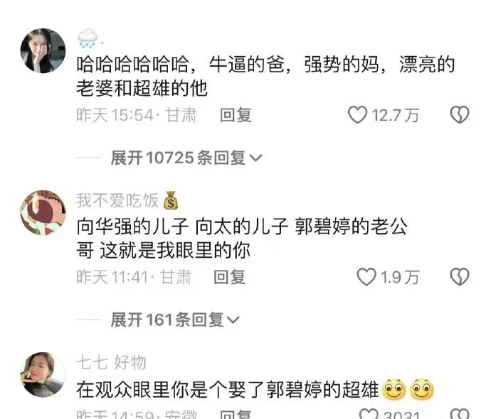The width and height of the screenshot is (491, 419).
Task: Tap the rain cloud emoji username
Action: tap(88, 39)
